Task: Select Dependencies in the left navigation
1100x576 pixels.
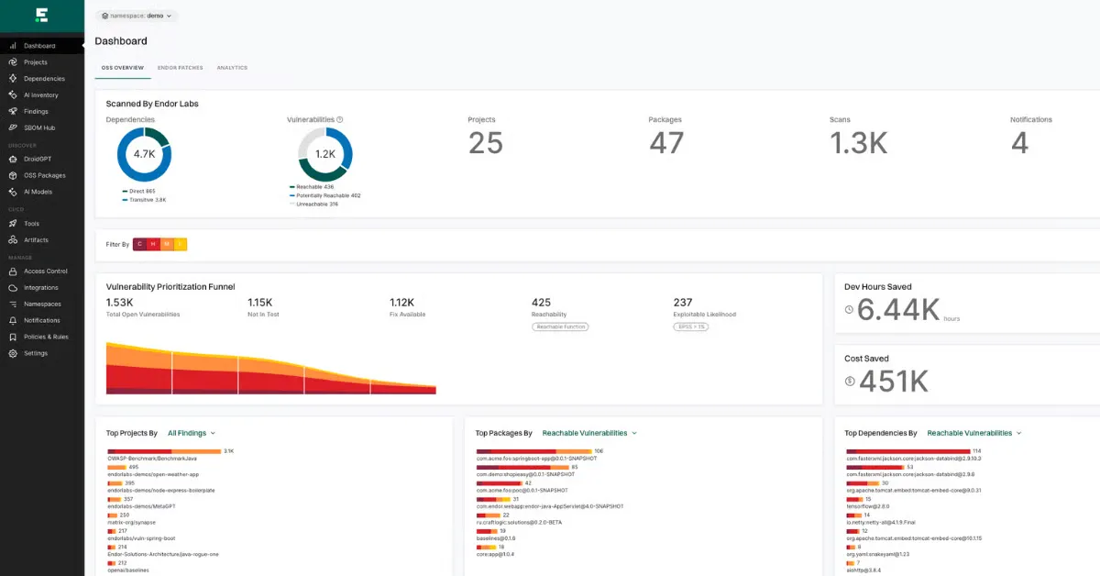Action: click(x=44, y=78)
